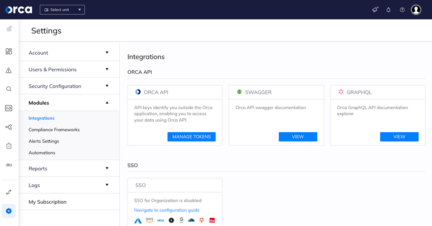Click the ORCA API card logo icon
The width and height of the screenshot is (432, 226).
[138, 92]
